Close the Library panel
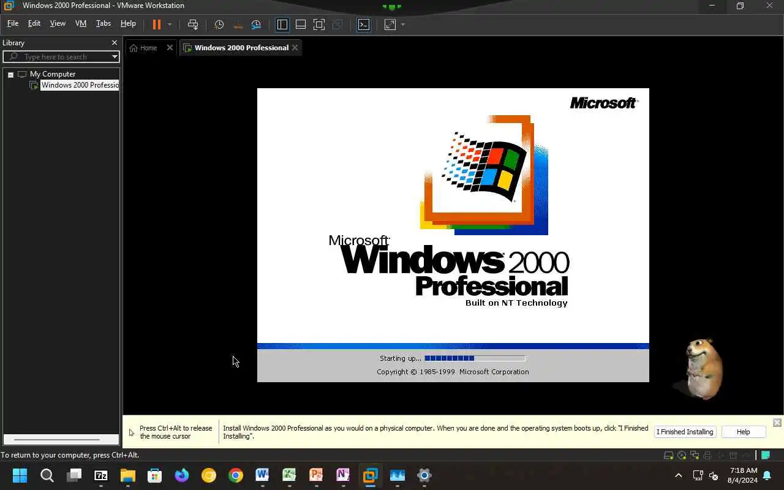This screenshot has height=490, width=784. [x=114, y=43]
